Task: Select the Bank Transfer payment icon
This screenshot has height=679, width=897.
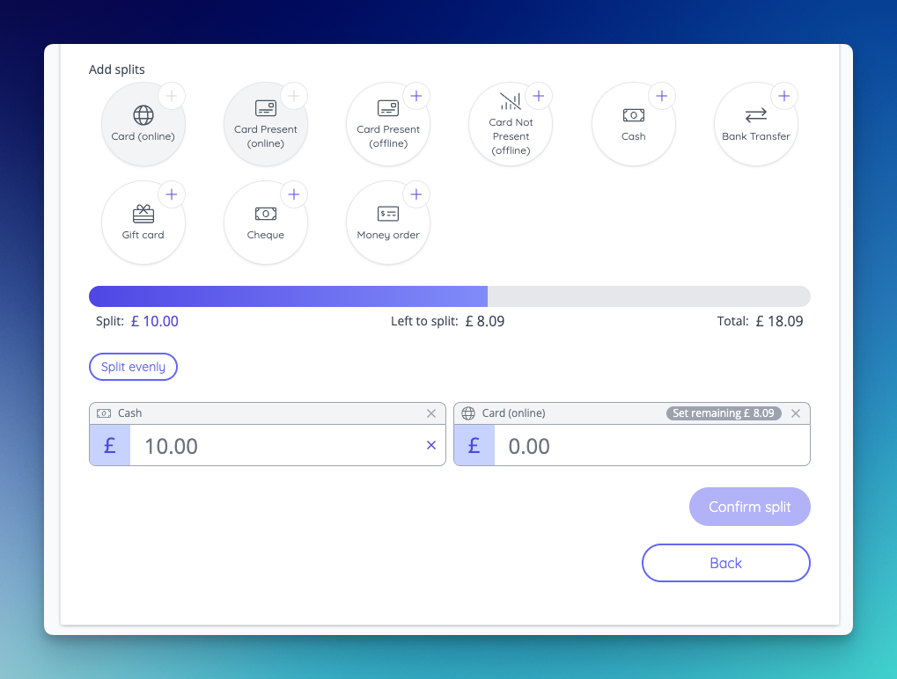Action: pyautogui.click(x=754, y=123)
